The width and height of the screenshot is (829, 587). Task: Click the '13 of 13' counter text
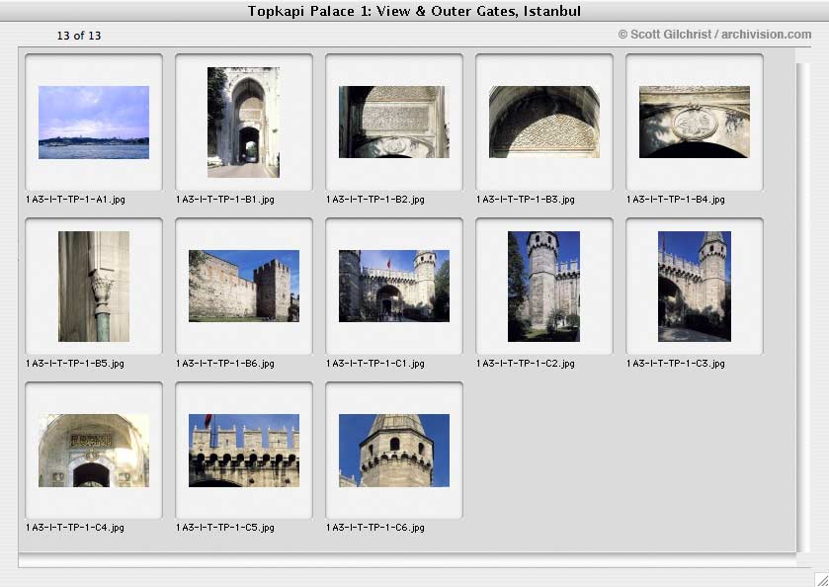coord(79,36)
